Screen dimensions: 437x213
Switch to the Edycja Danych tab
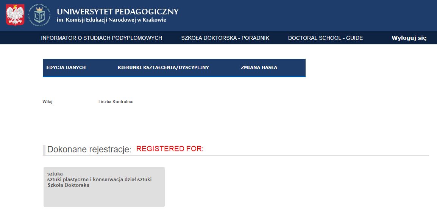(66, 67)
